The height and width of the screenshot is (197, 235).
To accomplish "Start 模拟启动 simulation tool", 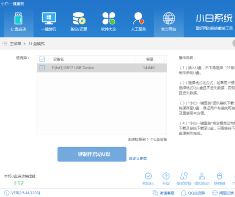I will point(202,179).
